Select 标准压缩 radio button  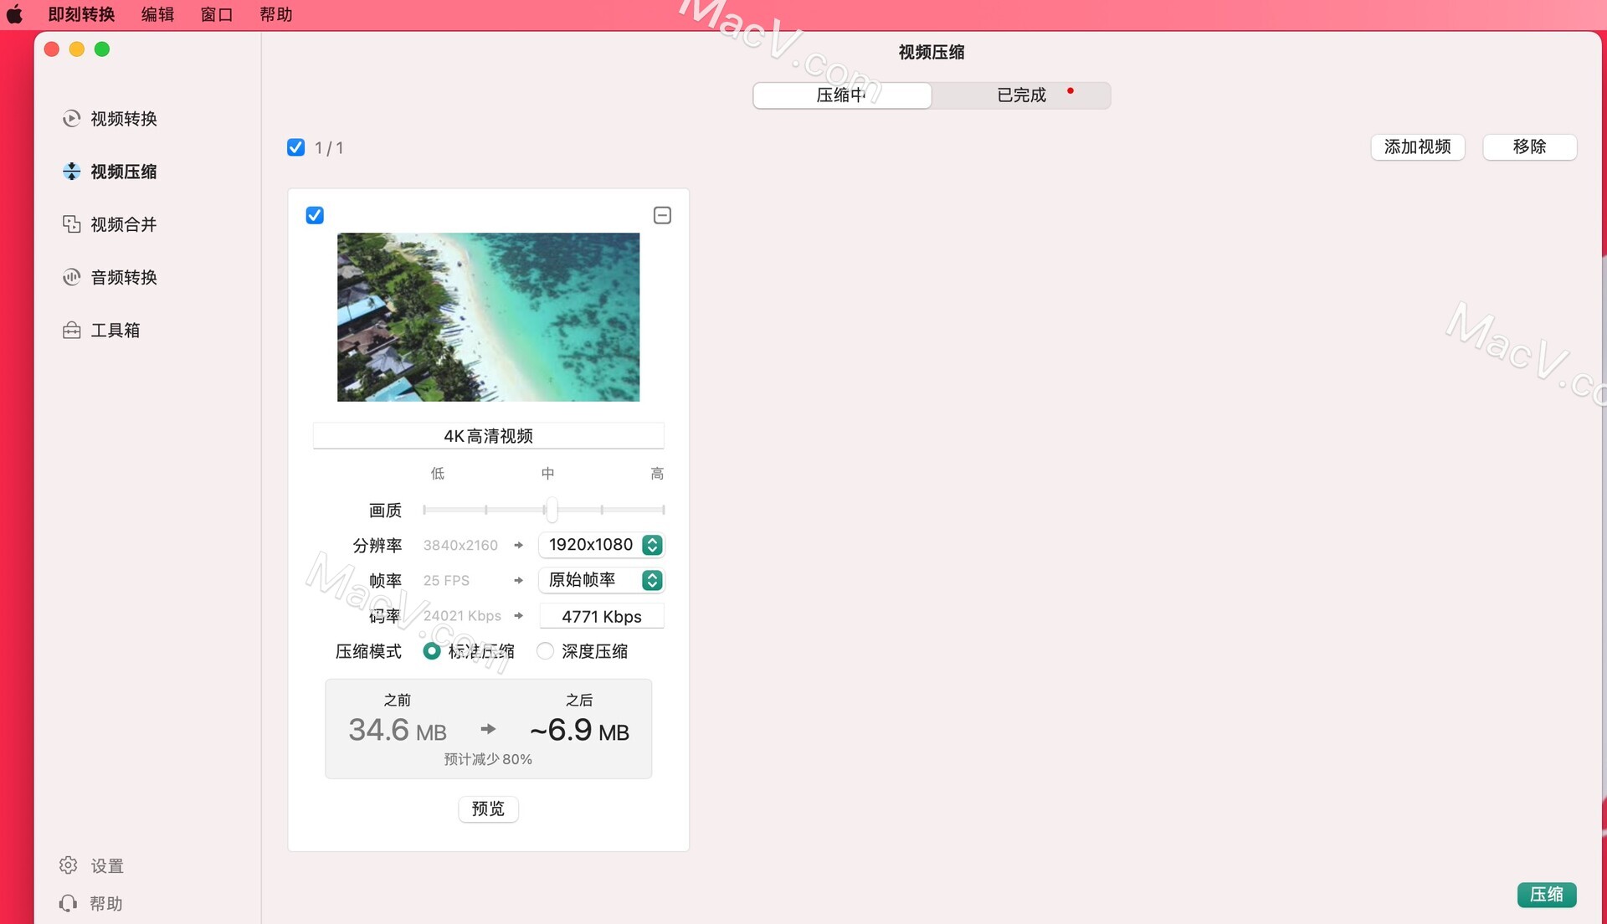[431, 651]
